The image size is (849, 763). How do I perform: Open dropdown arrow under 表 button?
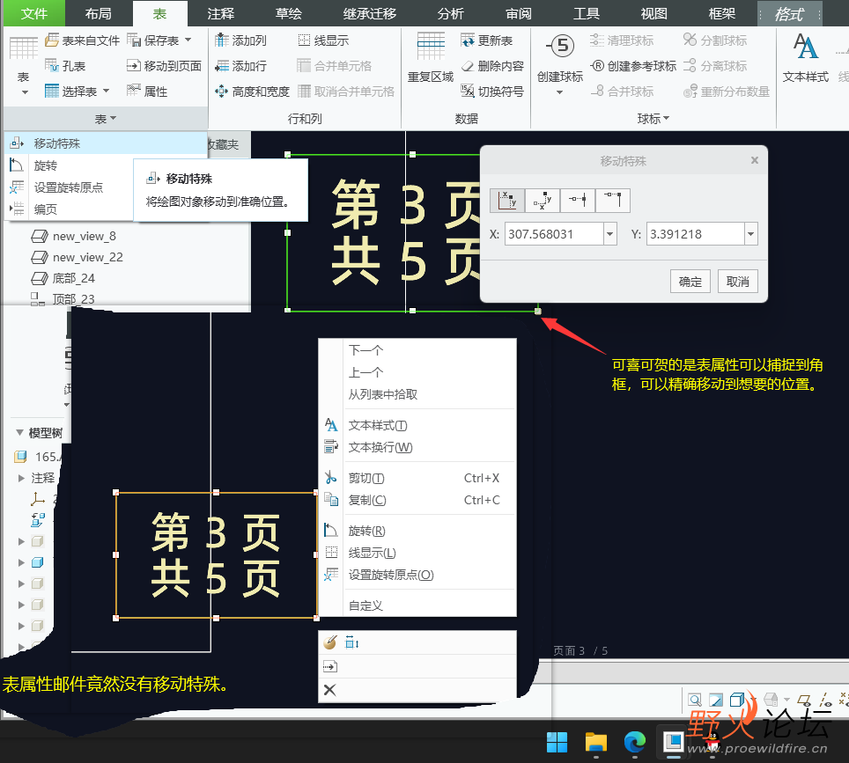point(25,92)
